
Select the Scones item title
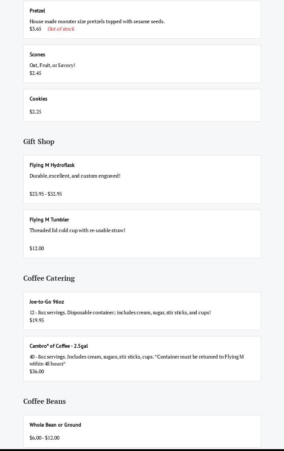(37, 55)
